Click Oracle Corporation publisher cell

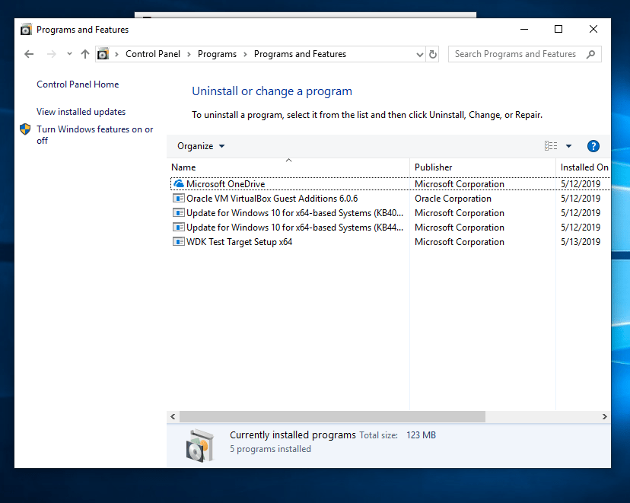click(x=453, y=199)
